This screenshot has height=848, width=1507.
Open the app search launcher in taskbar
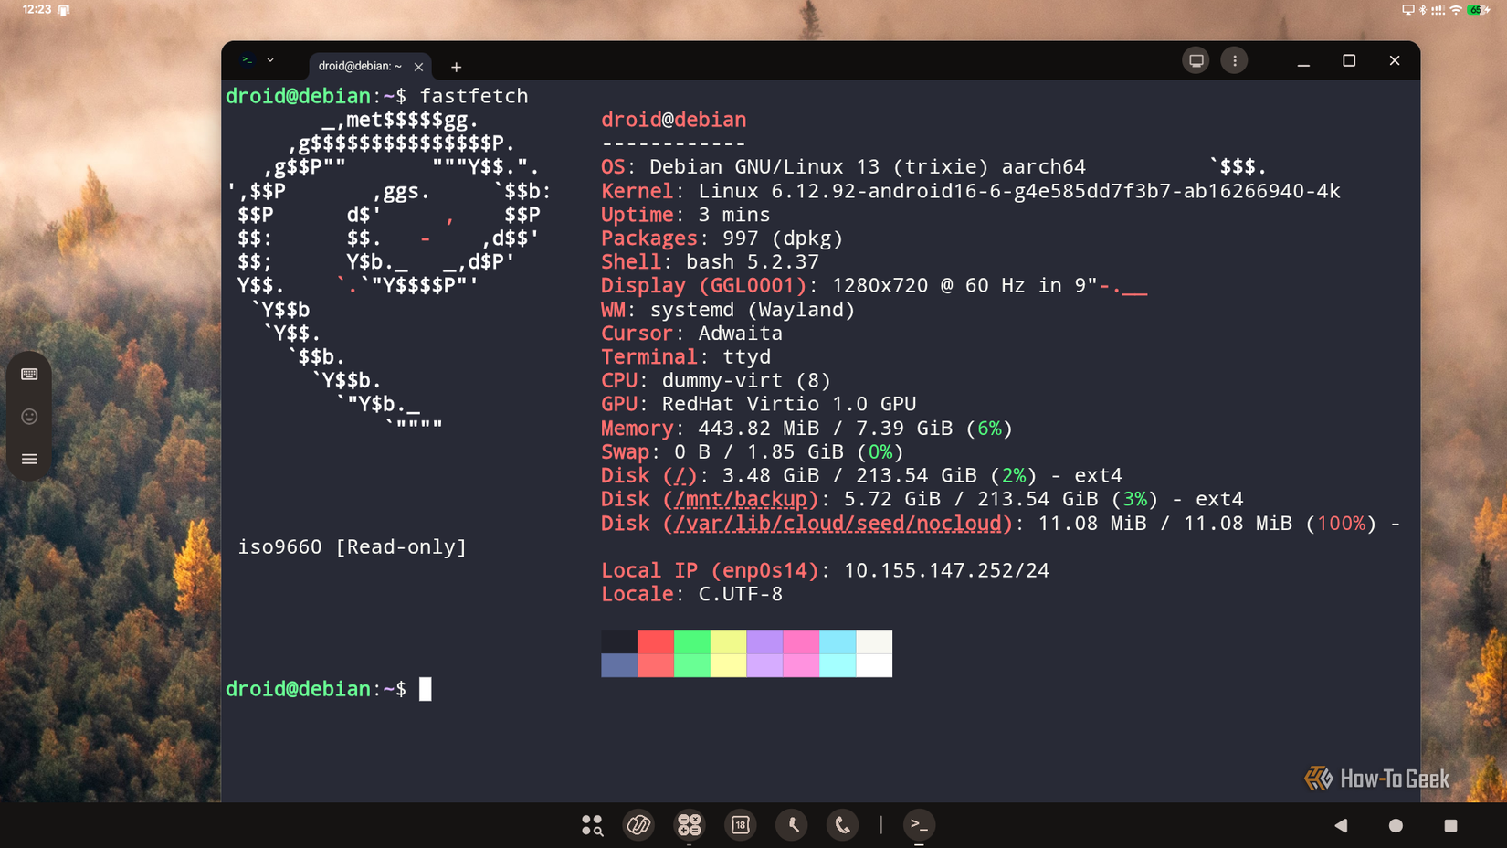(x=592, y=825)
